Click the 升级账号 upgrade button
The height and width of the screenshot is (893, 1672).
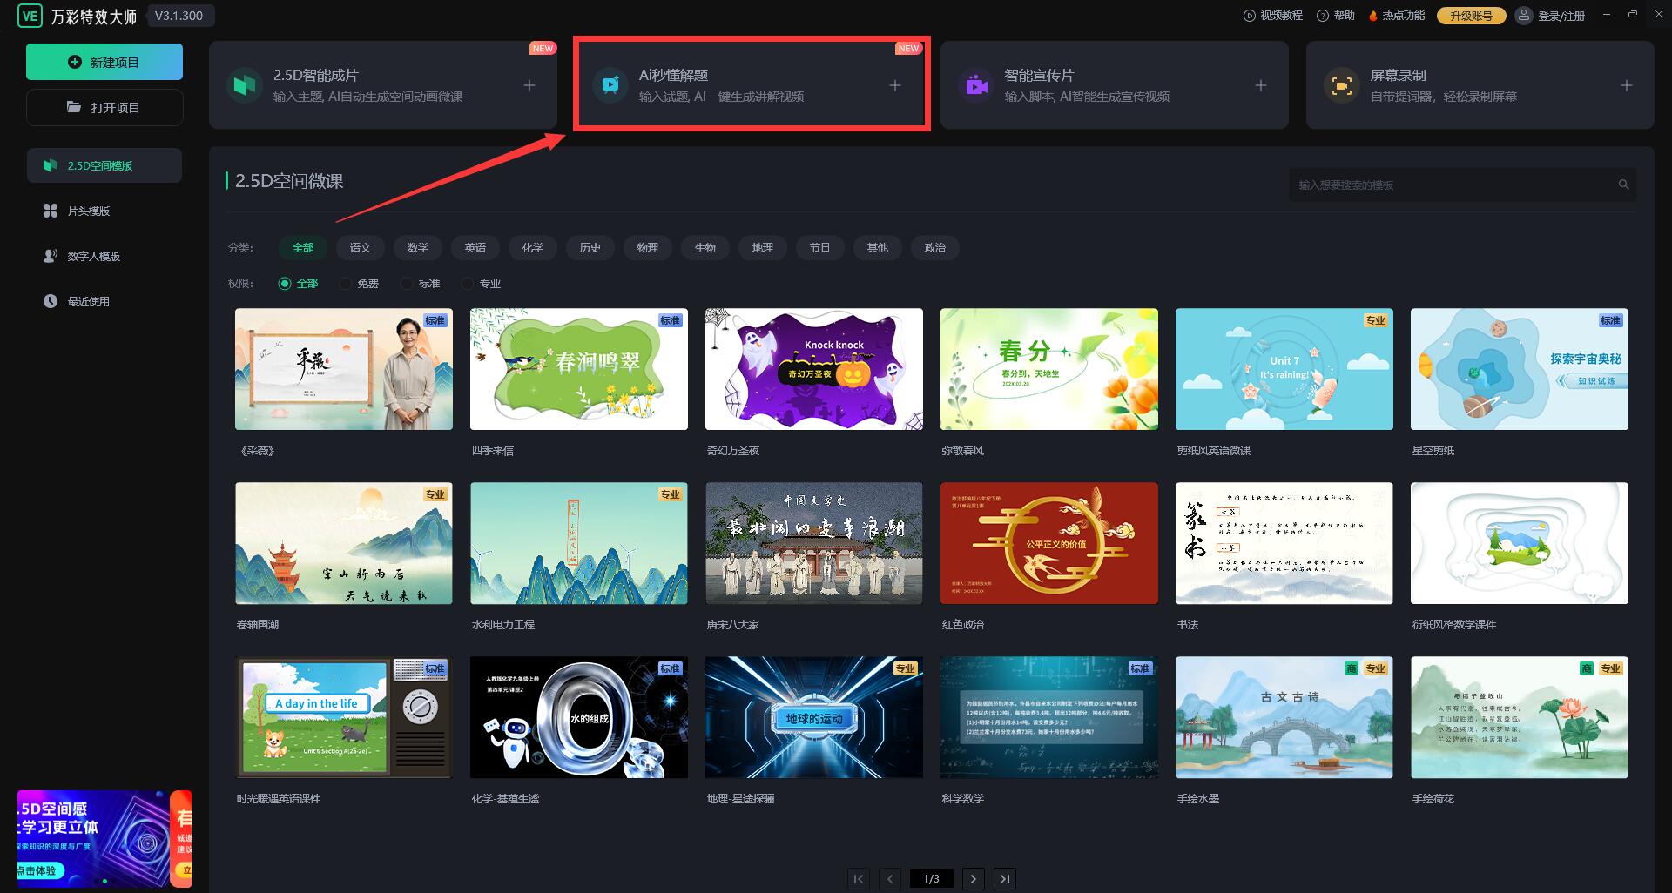[1471, 16]
